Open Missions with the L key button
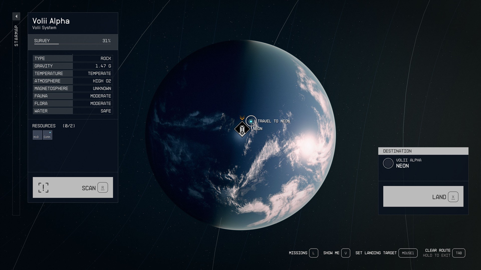 tap(313, 253)
